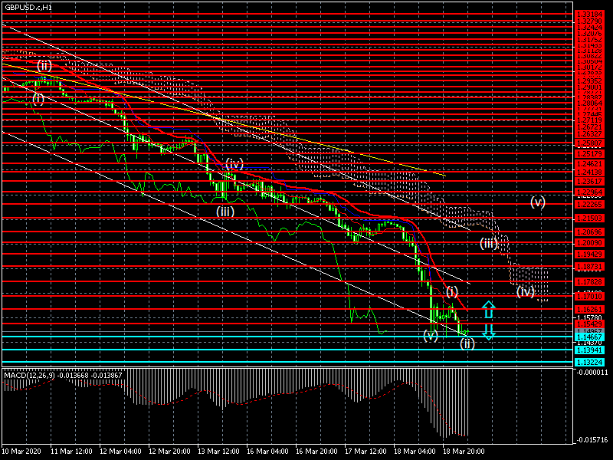
Task: Select the 1.20696 price label
Action: 589,232
